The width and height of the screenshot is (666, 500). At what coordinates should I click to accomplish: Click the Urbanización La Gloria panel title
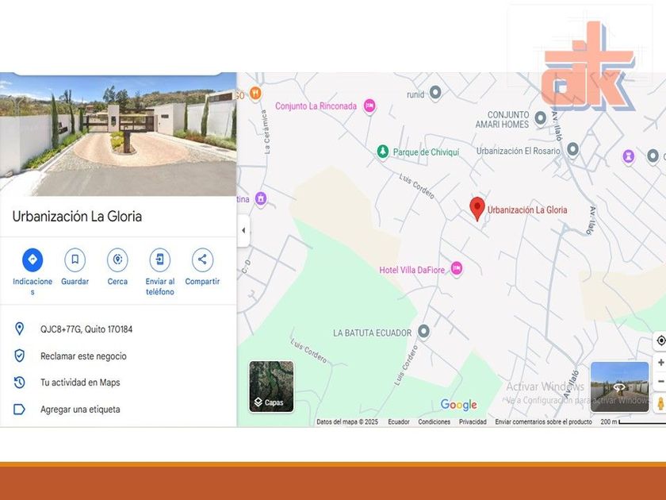77,217
